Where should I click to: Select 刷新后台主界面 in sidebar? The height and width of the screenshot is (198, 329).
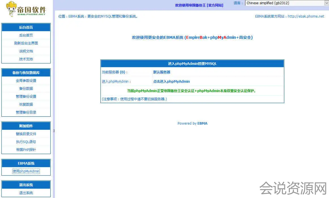point(26,43)
